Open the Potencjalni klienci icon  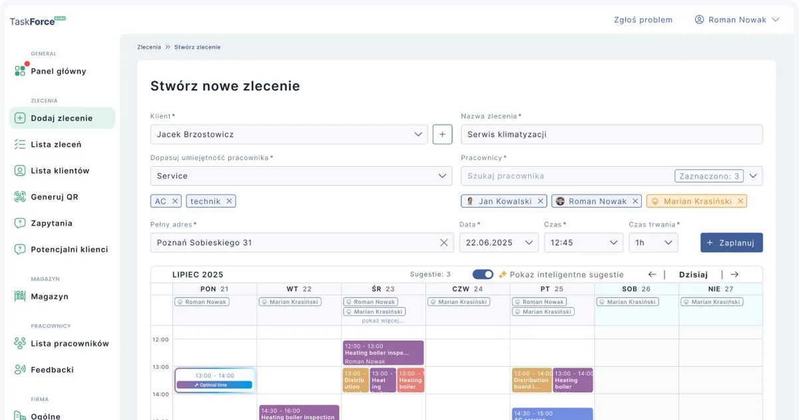(20, 249)
